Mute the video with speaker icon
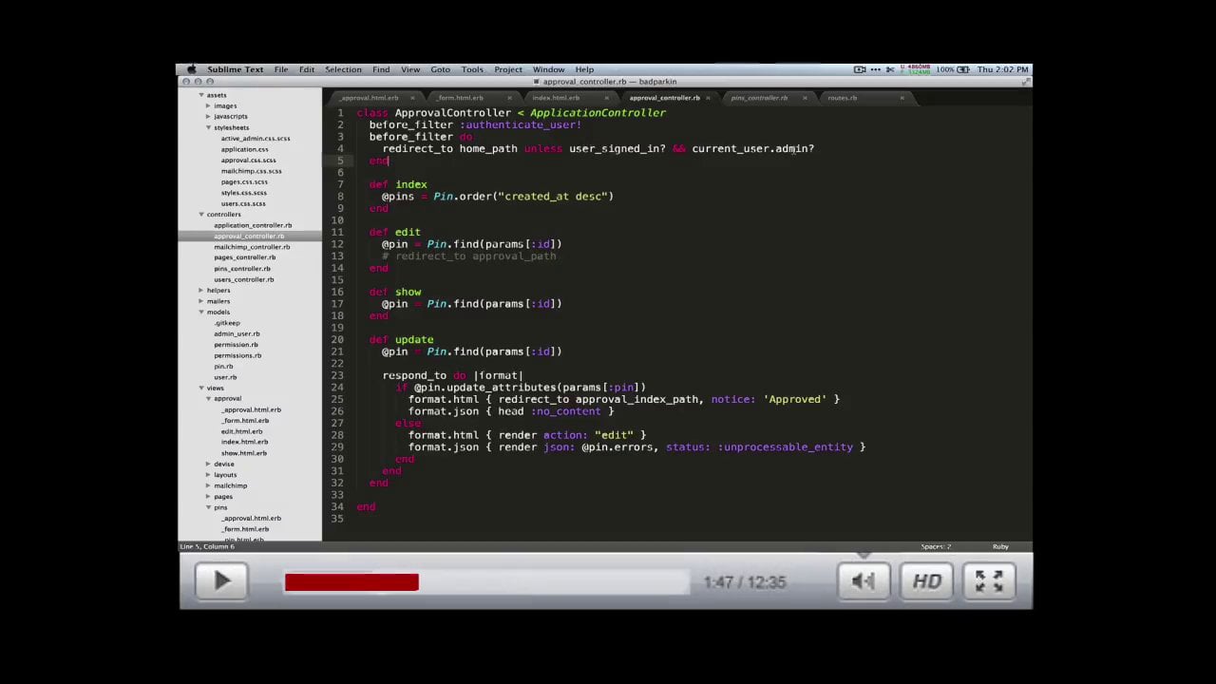Image resolution: width=1216 pixels, height=684 pixels. tap(864, 581)
